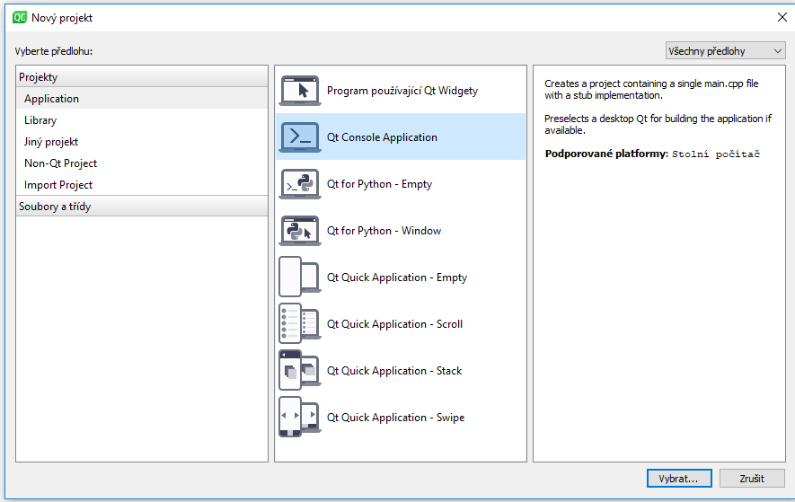Click the Qt Widgets program template icon
Viewport: 795px width, 502px height.
click(300, 91)
